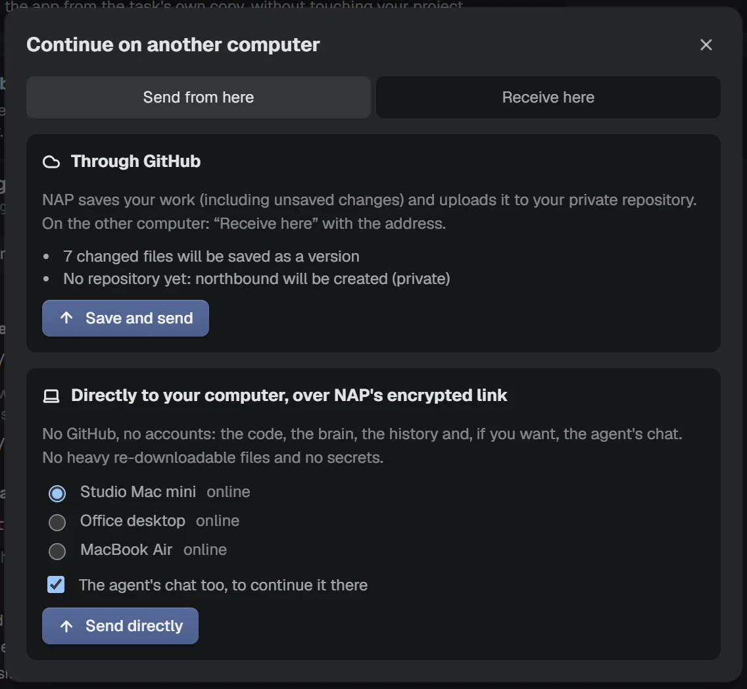Image resolution: width=747 pixels, height=689 pixels.
Task: Select the MacBook Air radio button
Action: [x=57, y=552]
